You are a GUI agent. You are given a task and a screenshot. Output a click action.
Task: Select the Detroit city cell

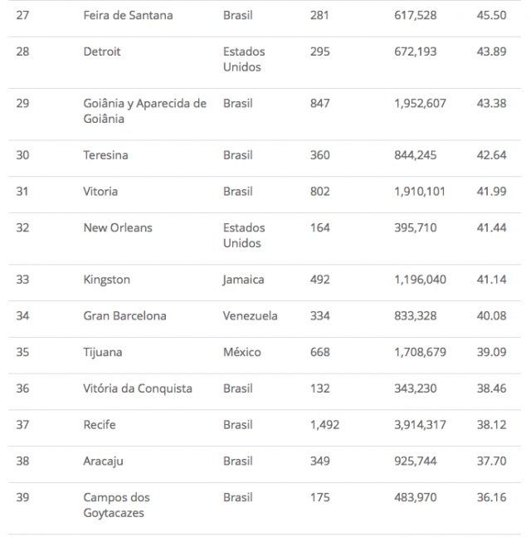coord(102,51)
